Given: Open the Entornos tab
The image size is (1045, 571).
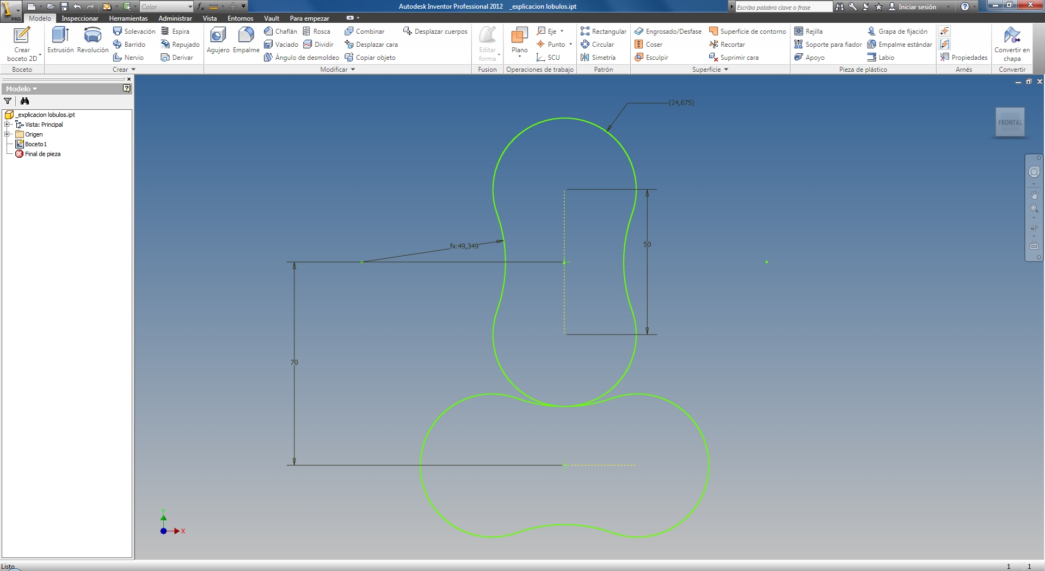Looking at the screenshot, I should [241, 18].
